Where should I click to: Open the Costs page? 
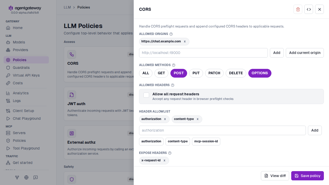(26, 83)
